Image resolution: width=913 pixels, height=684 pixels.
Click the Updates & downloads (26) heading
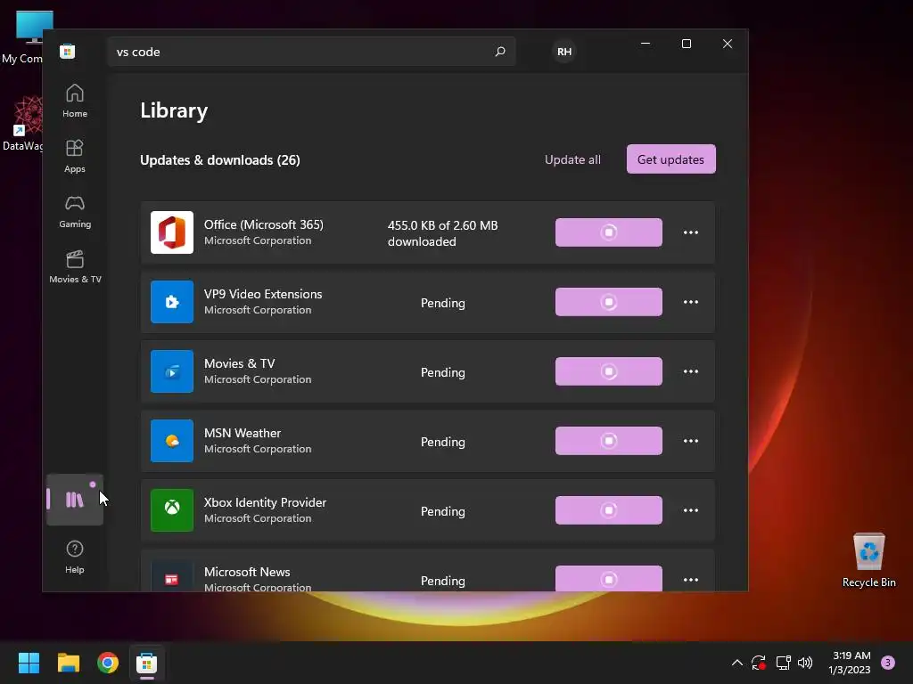coord(220,160)
